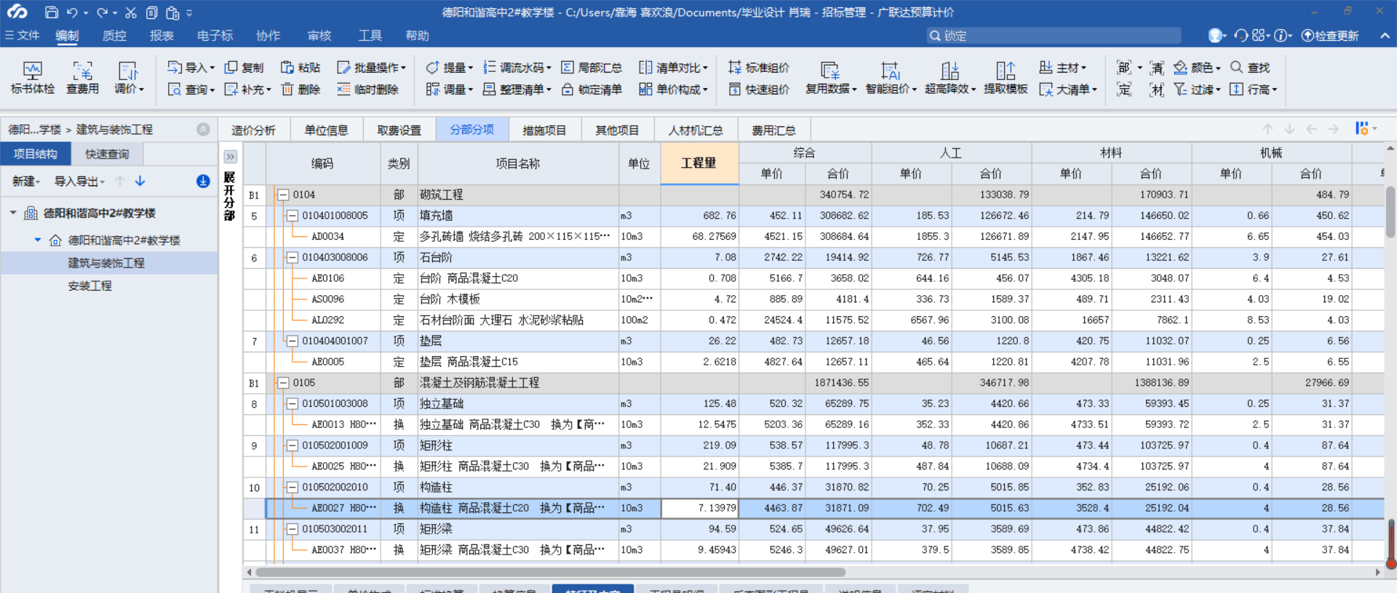
Task: Open the 导入导出 import export button
Action: tap(79, 181)
